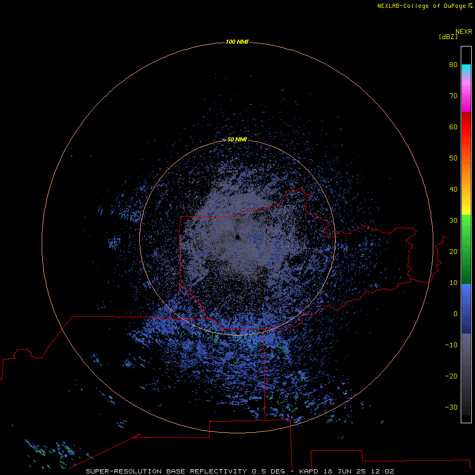Click the 70 dBZ scale value

453,96
